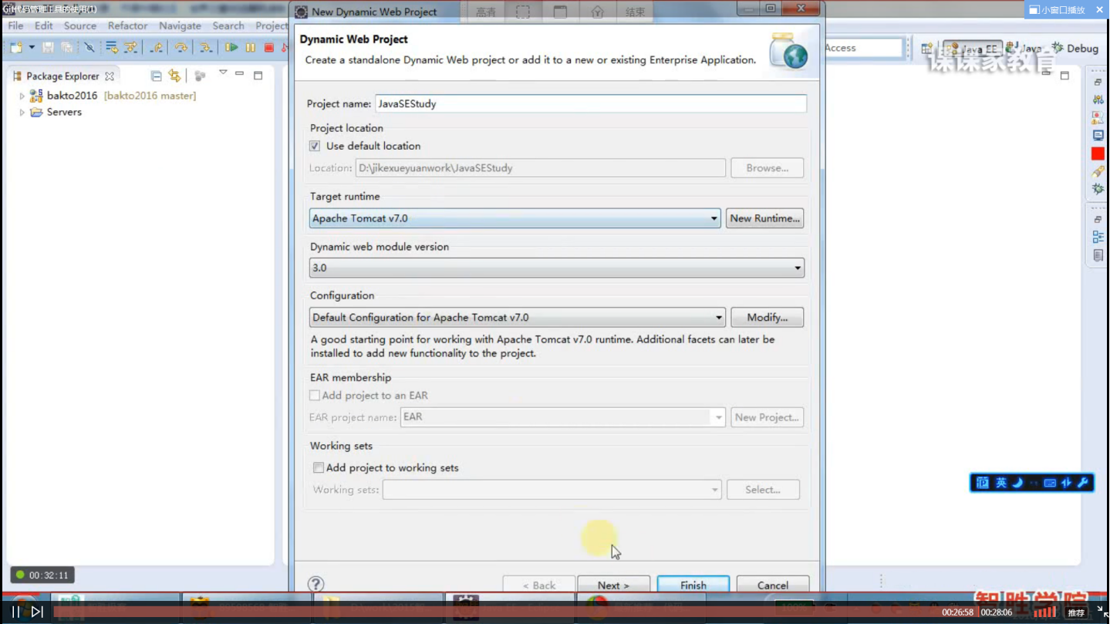Open the Refactor menu
The width and height of the screenshot is (1110, 624).
click(127, 25)
